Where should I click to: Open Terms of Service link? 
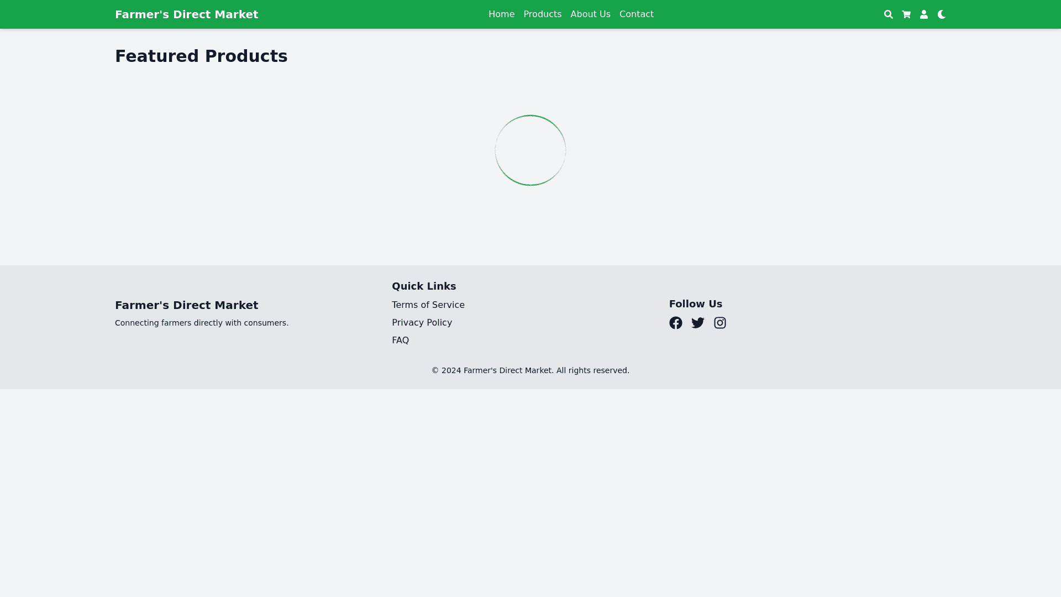[x=428, y=305]
